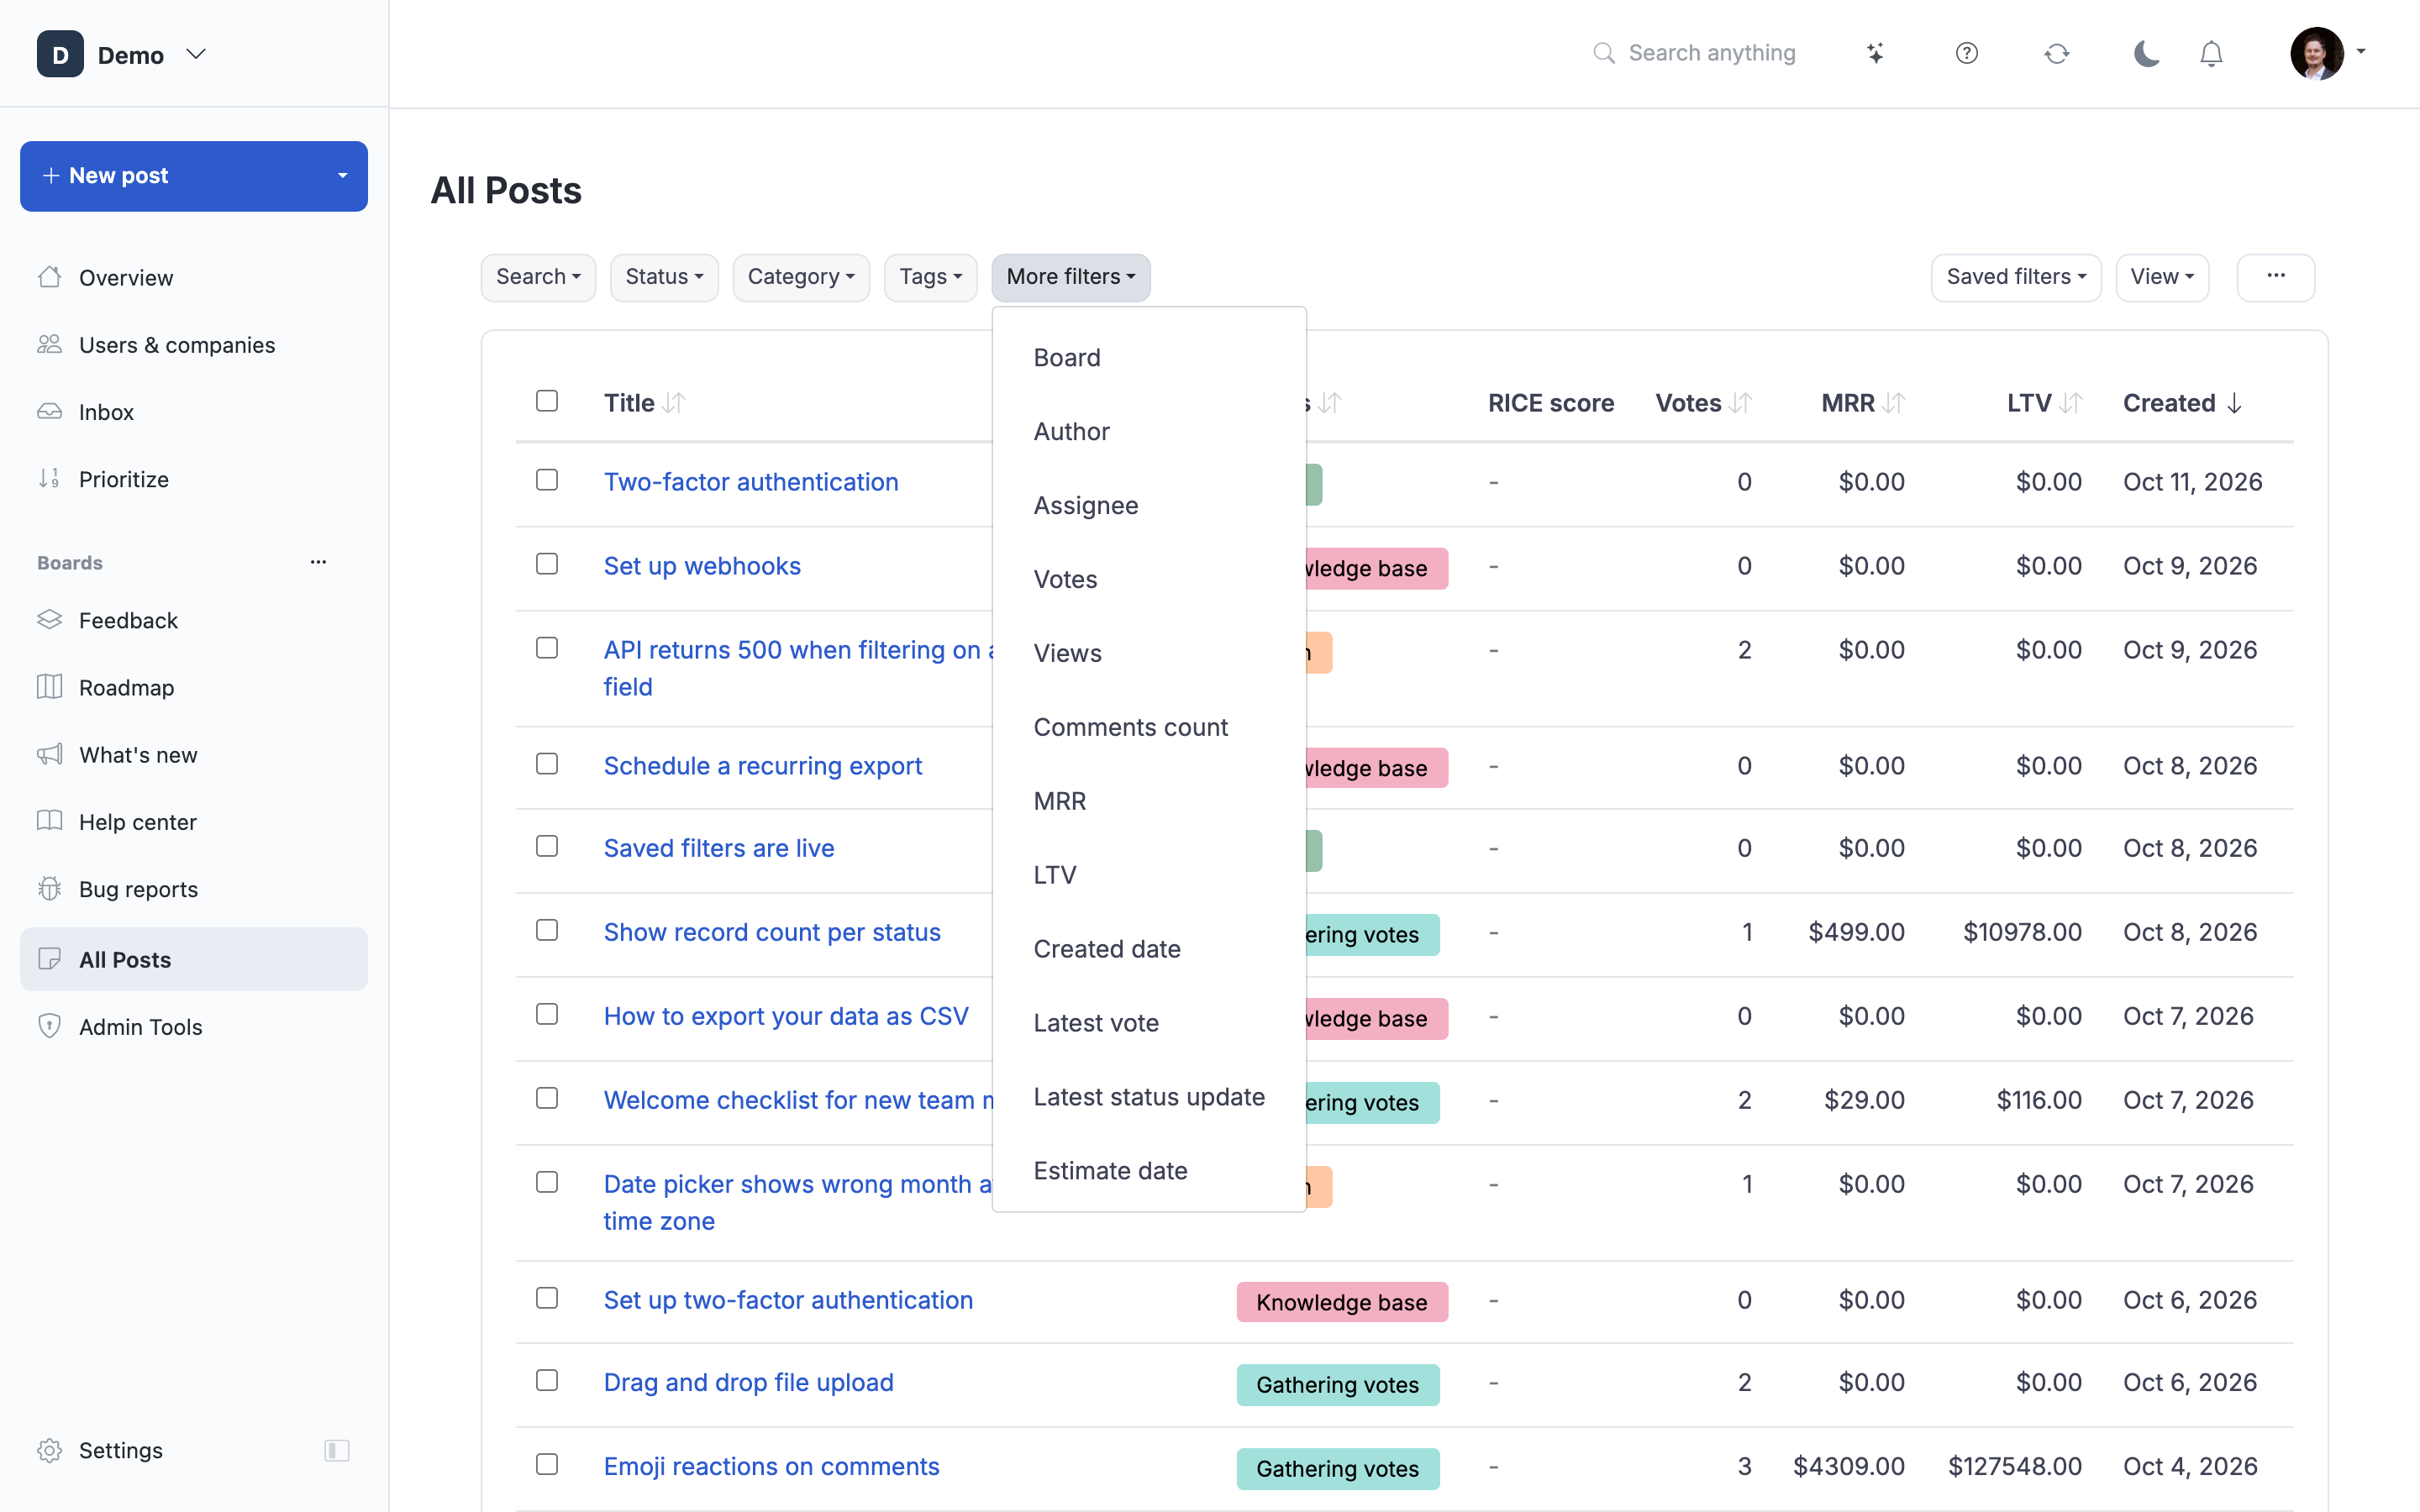This screenshot has width=2420, height=1512.
Task: Choose Board from More filters menu
Action: (x=1149, y=358)
